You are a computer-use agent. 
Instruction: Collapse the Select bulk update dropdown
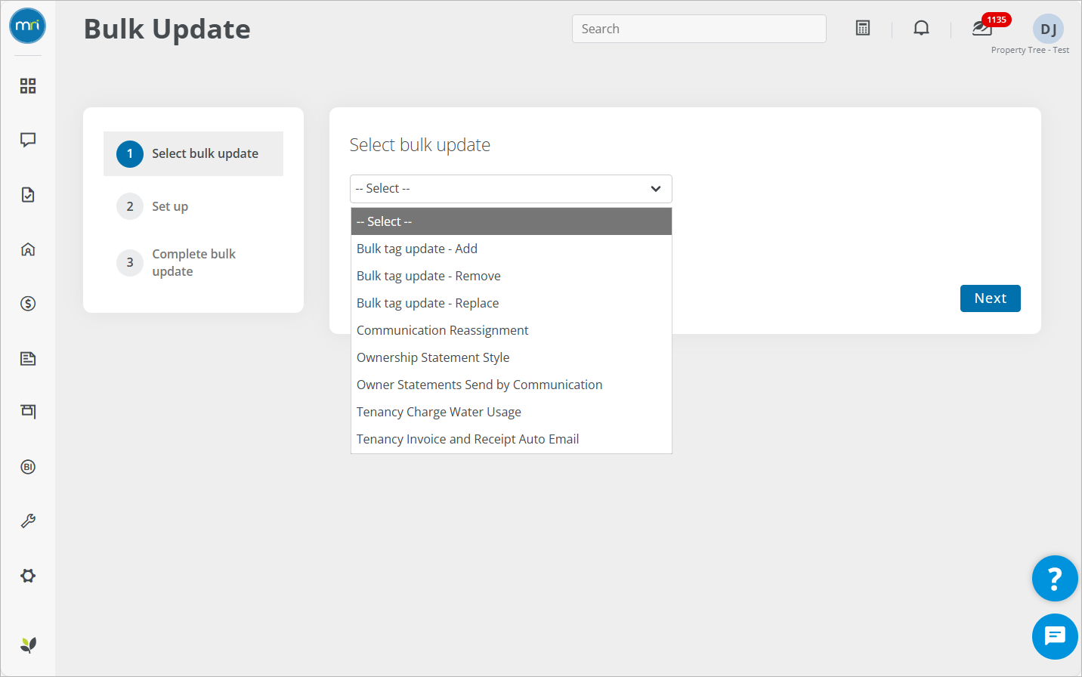511,189
